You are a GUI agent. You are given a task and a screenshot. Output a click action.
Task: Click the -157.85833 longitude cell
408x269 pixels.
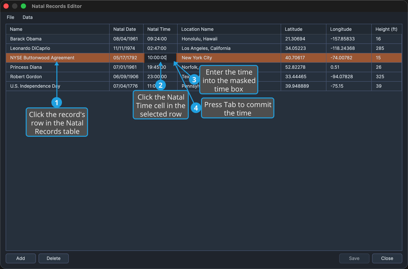(x=349, y=39)
